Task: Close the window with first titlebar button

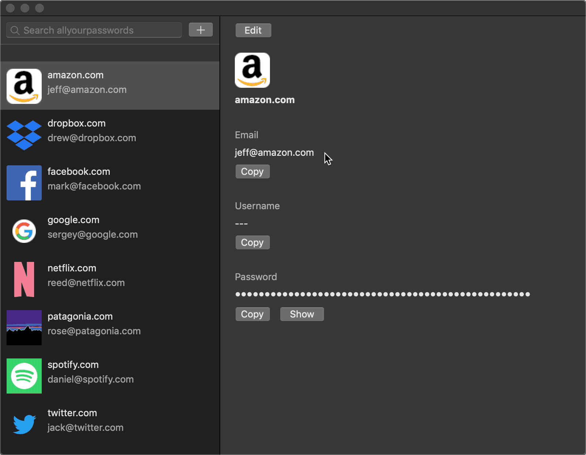Action: [10, 8]
